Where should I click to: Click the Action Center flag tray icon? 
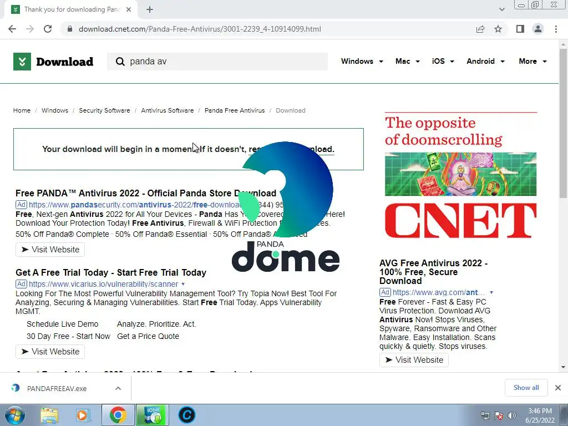point(499,415)
